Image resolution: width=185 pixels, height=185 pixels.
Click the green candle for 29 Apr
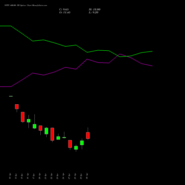(82, 143)
